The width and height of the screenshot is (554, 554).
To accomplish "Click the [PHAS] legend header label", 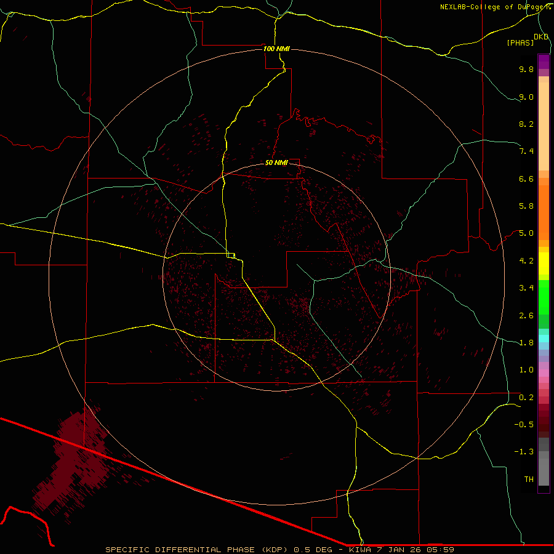I will click(520, 42).
